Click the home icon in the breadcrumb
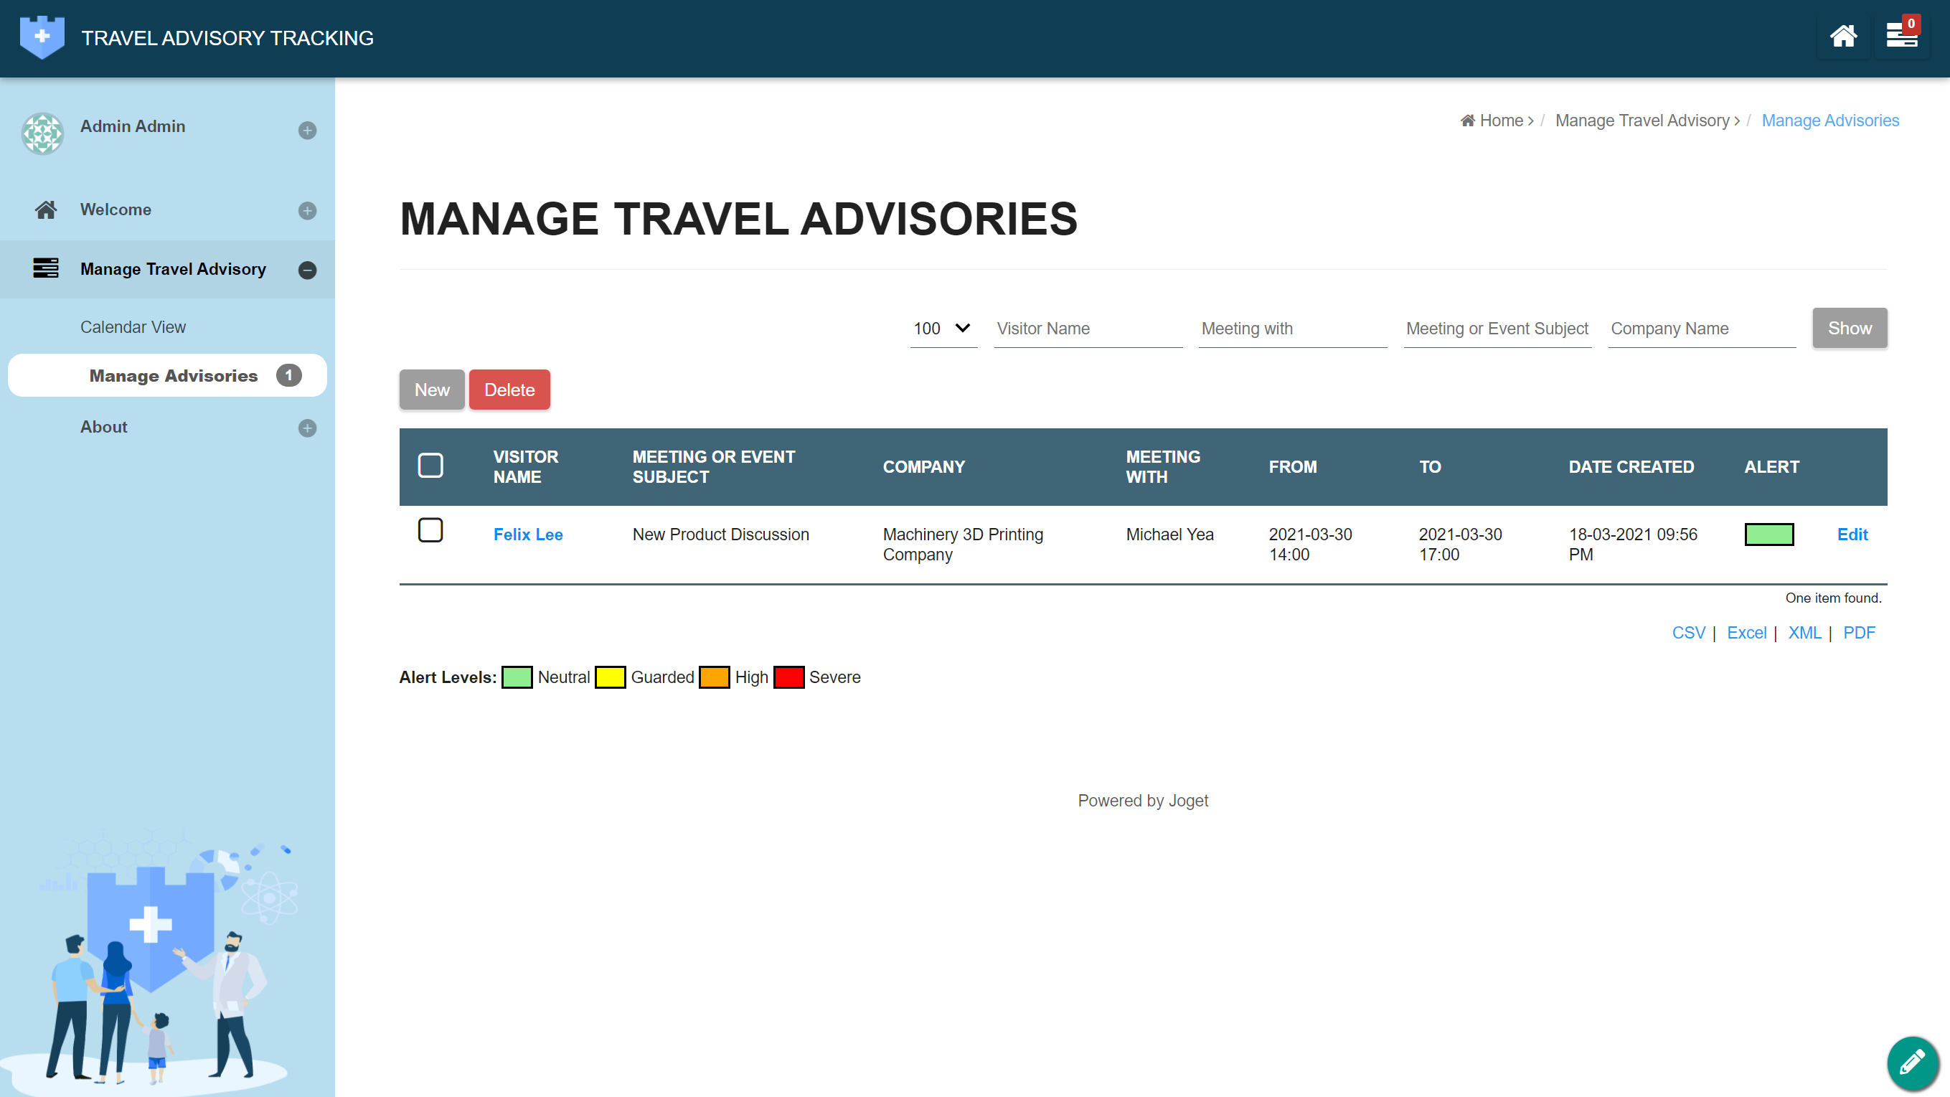The height and width of the screenshot is (1097, 1950). tap(1467, 121)
